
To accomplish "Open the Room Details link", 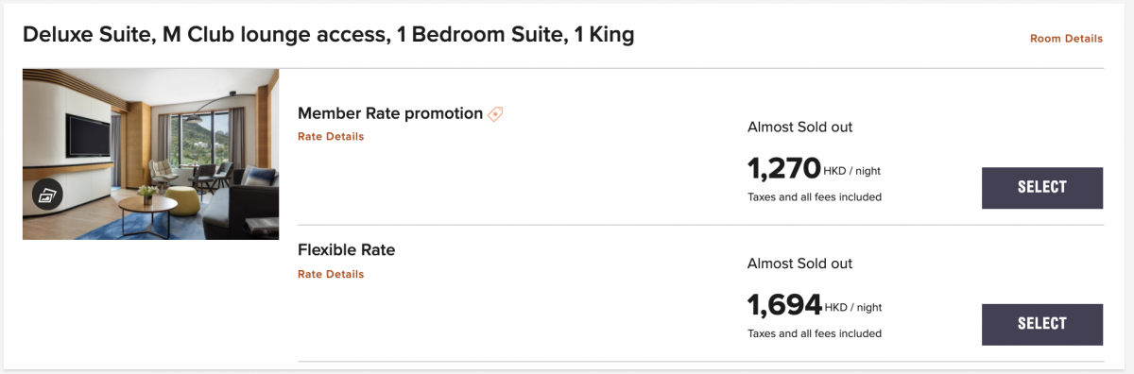I will click(1066, 39).
